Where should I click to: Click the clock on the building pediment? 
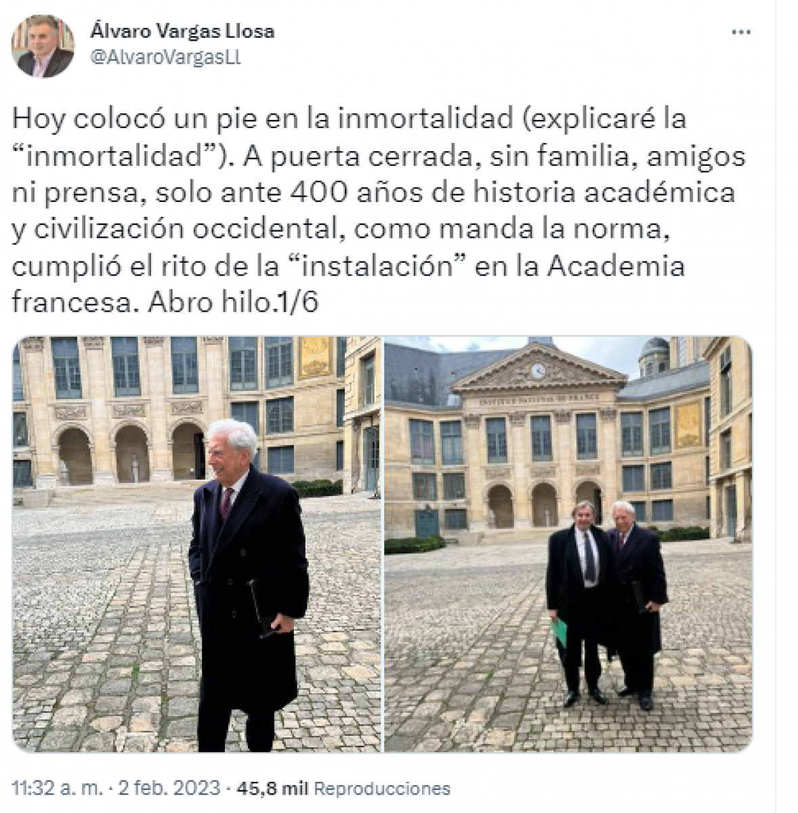(x=538, y=370)
